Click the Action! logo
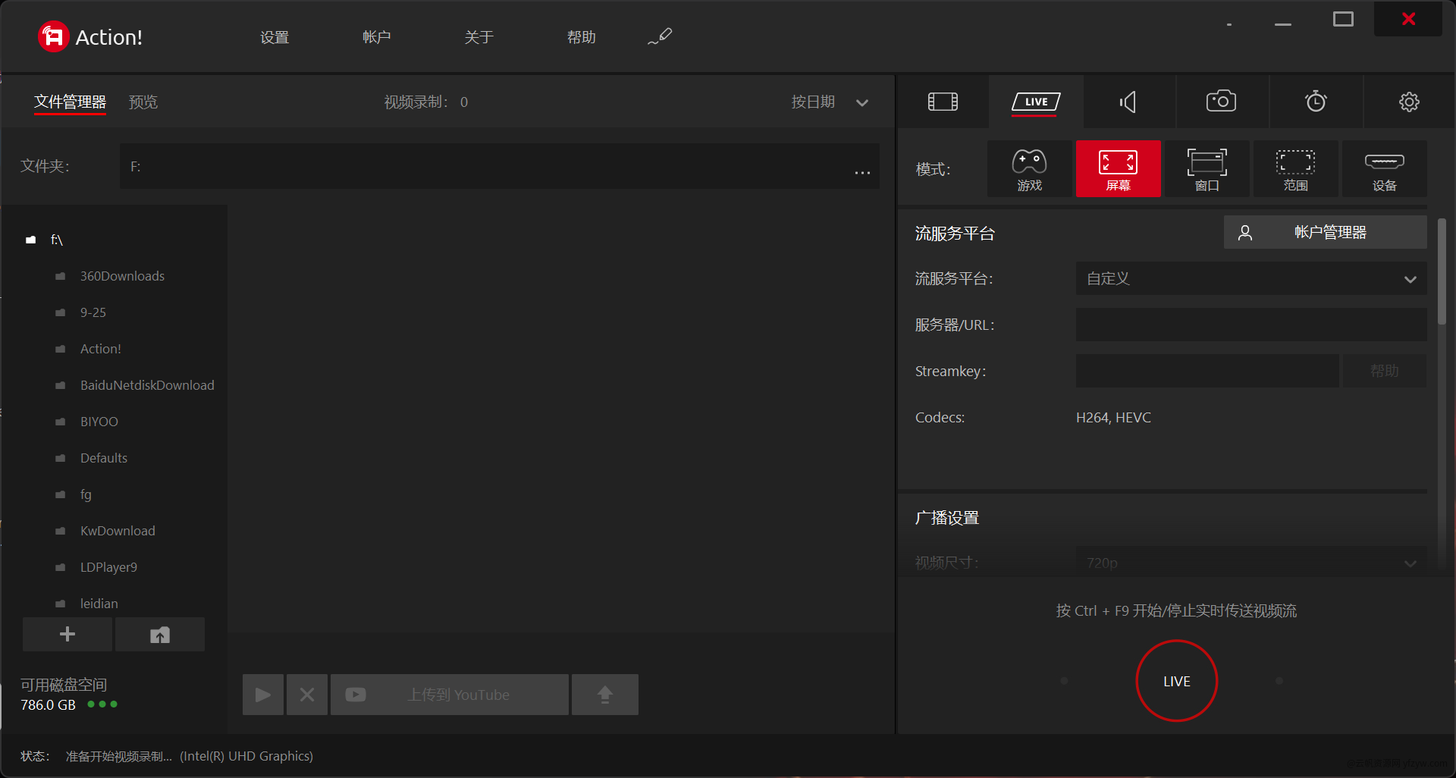The width and height of the screenshot is (1456, 778). pos(89,36)
